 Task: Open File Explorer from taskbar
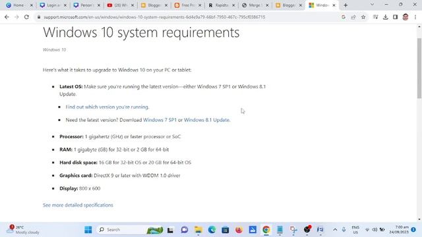click(x=198, y=230)
